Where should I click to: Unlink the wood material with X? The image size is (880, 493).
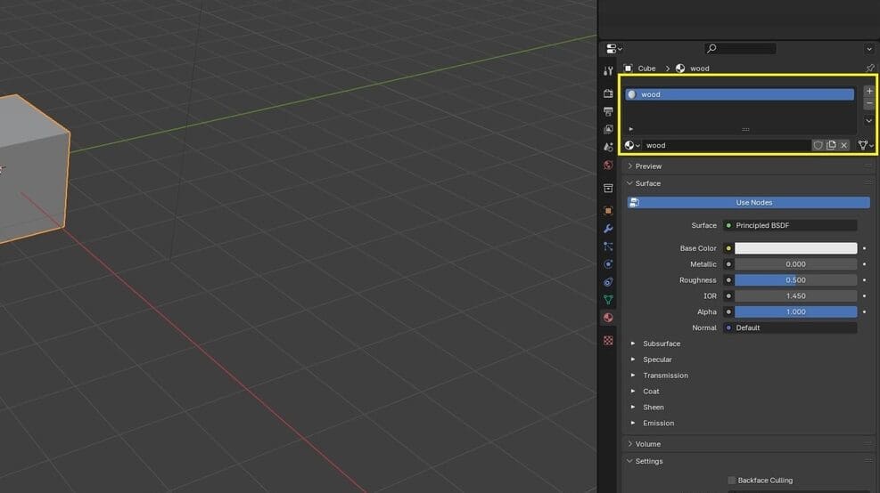coord(843,145)
